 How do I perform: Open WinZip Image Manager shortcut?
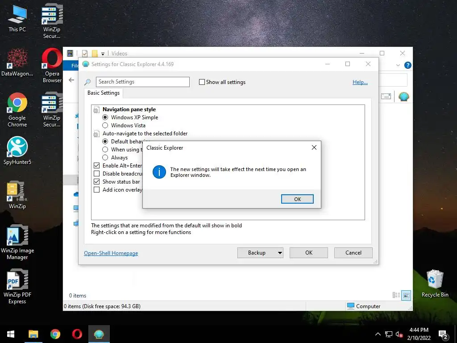coord(17,242)
